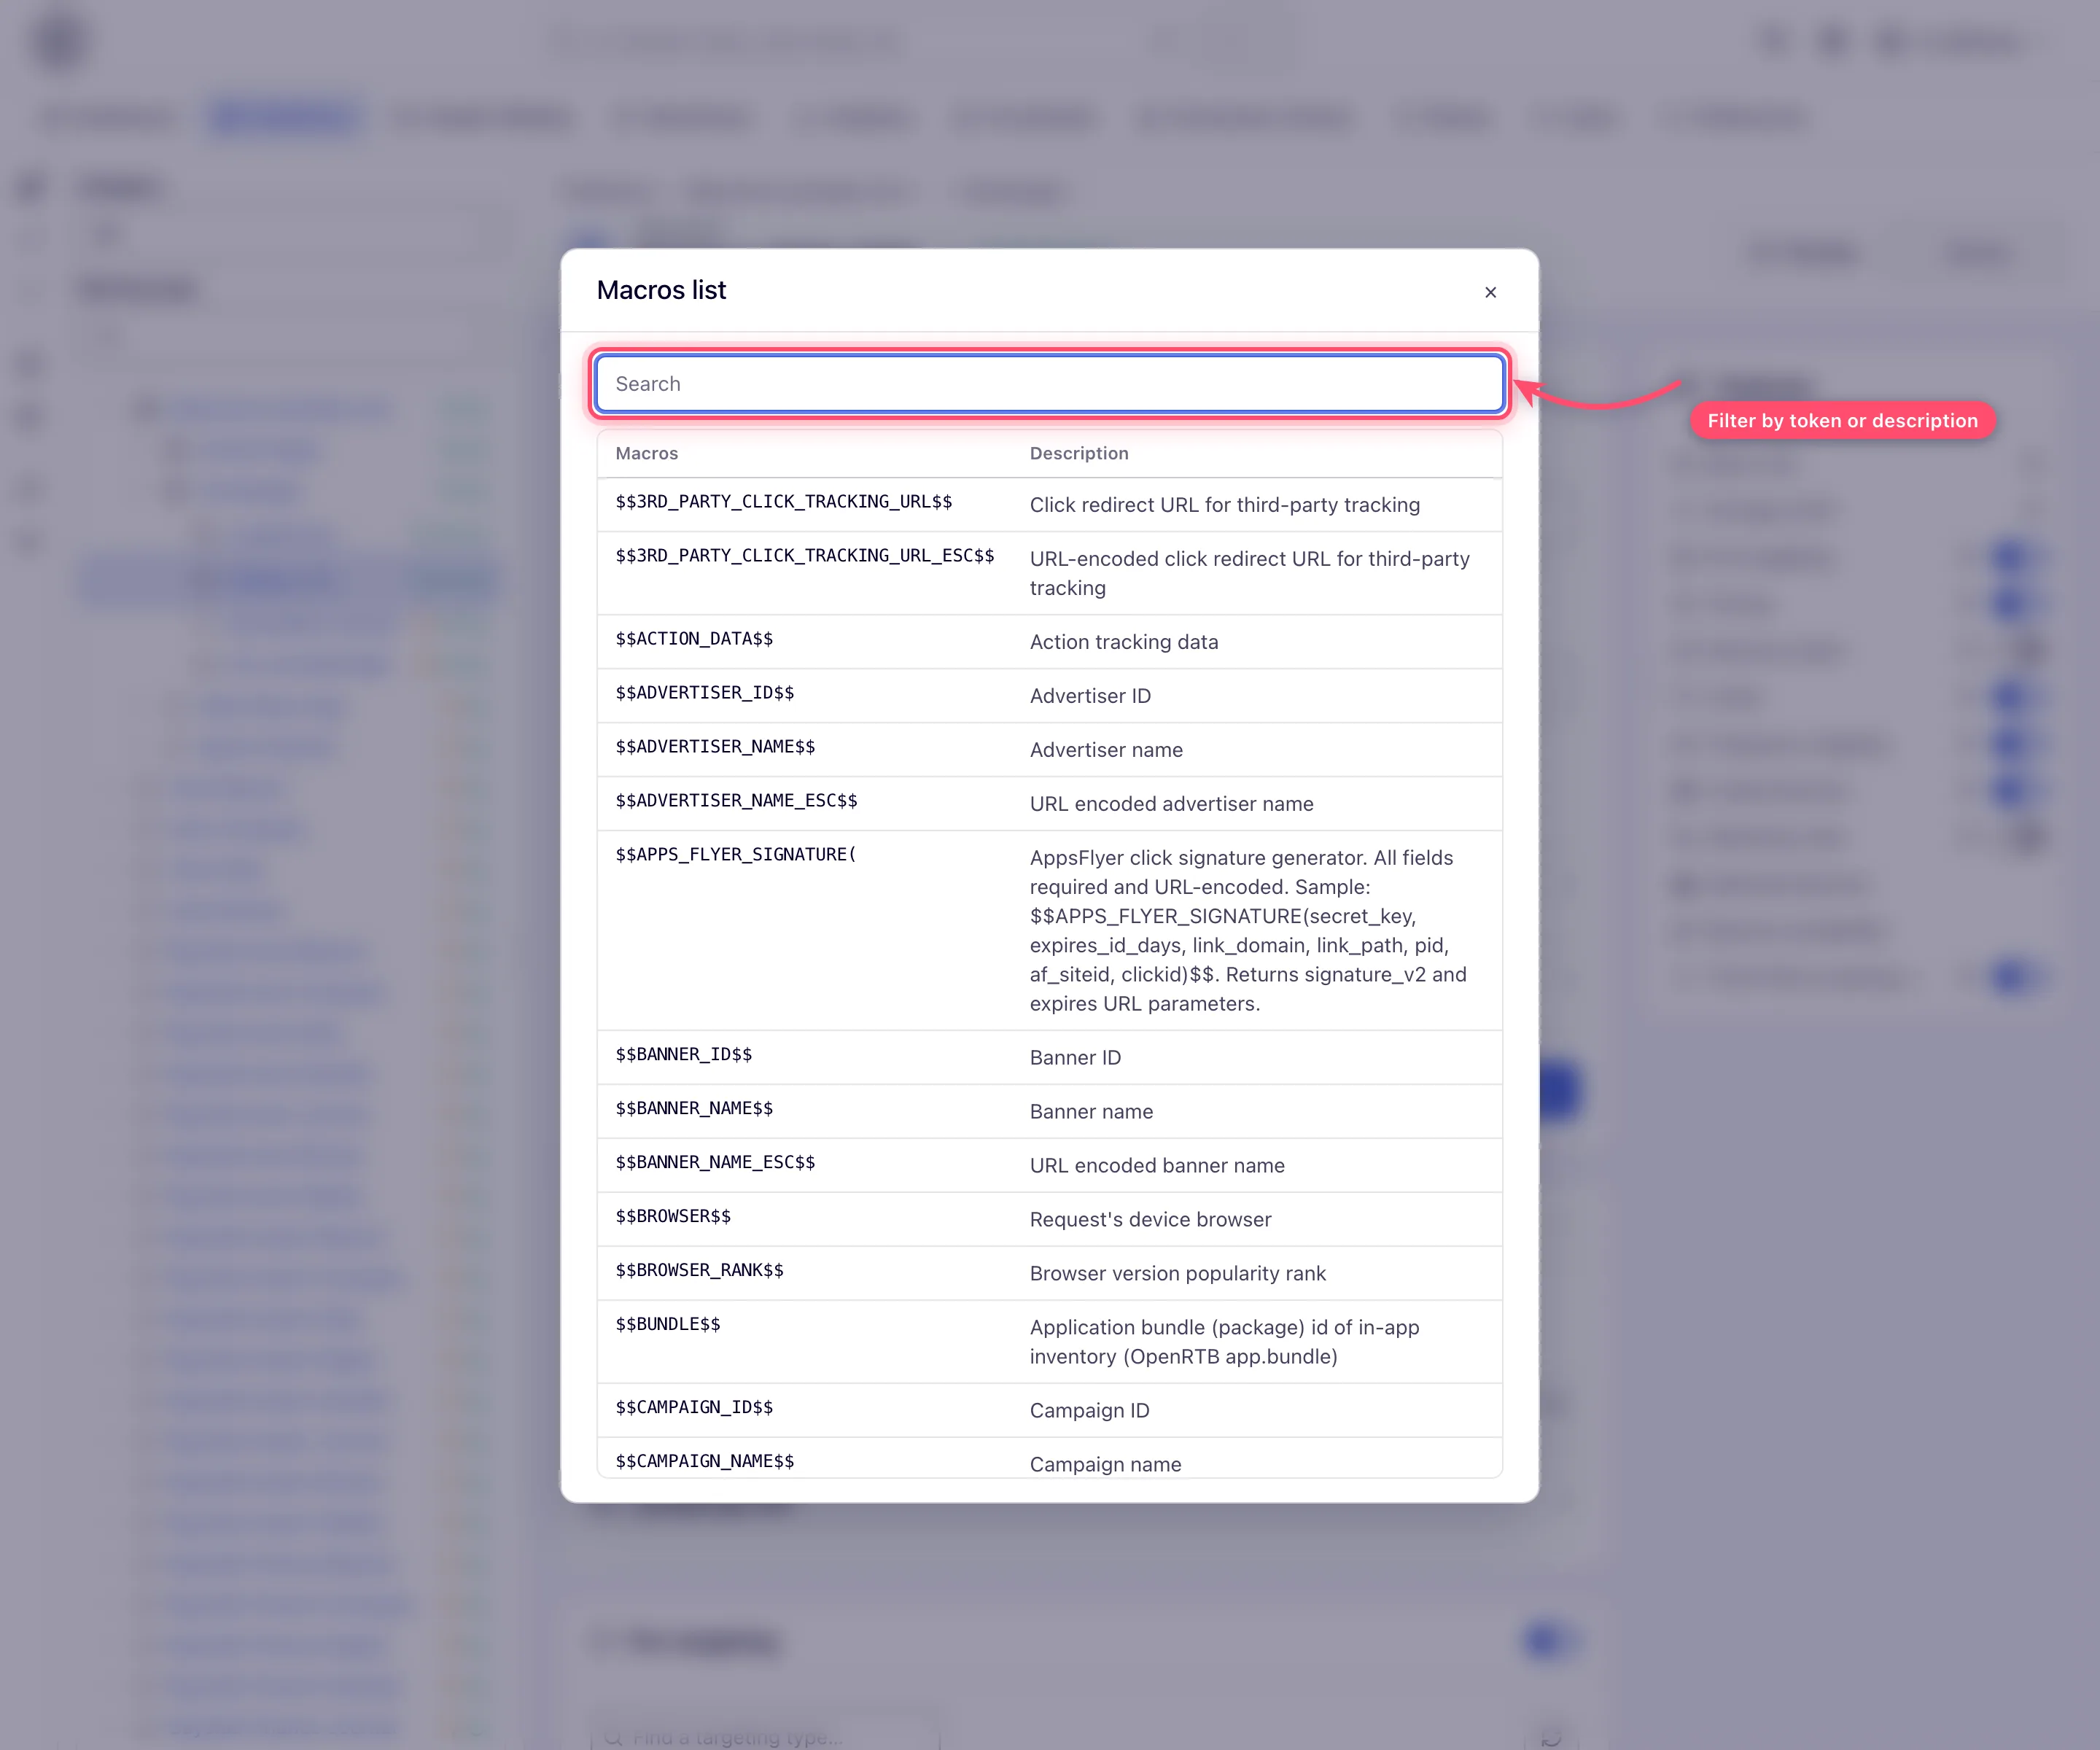The height and width of the screenshot is (1750, 2100).
Task: Select the $$BROWSER_RANK$$ macro token
Action: 699,1271
